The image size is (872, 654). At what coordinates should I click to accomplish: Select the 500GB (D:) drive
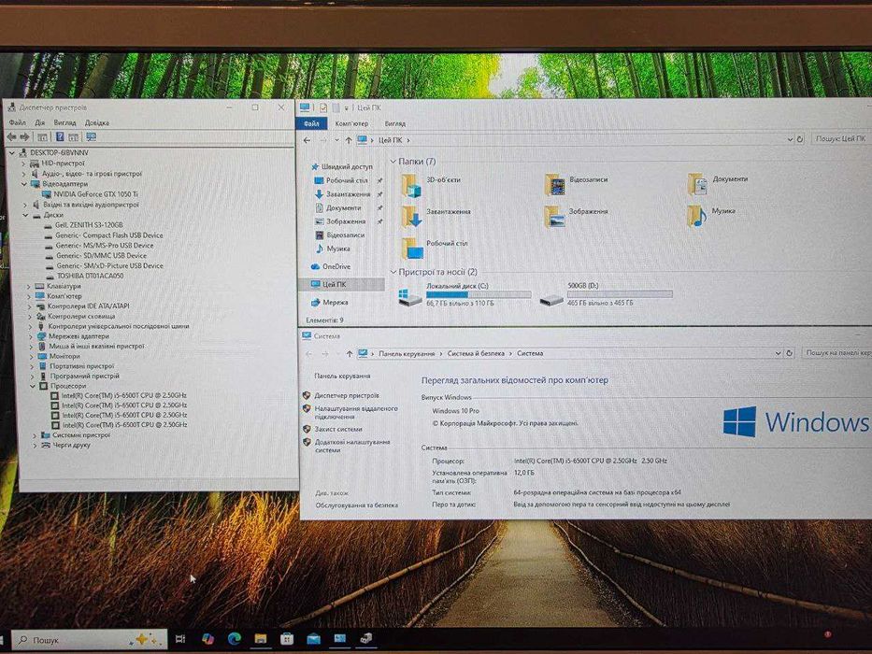(x=607, y=294)
